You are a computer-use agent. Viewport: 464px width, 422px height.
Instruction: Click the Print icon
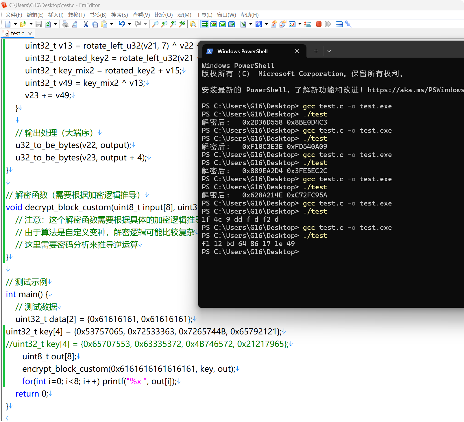(65, 24)
